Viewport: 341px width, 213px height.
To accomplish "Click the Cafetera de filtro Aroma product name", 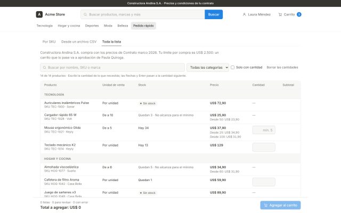I will (62, 180).
